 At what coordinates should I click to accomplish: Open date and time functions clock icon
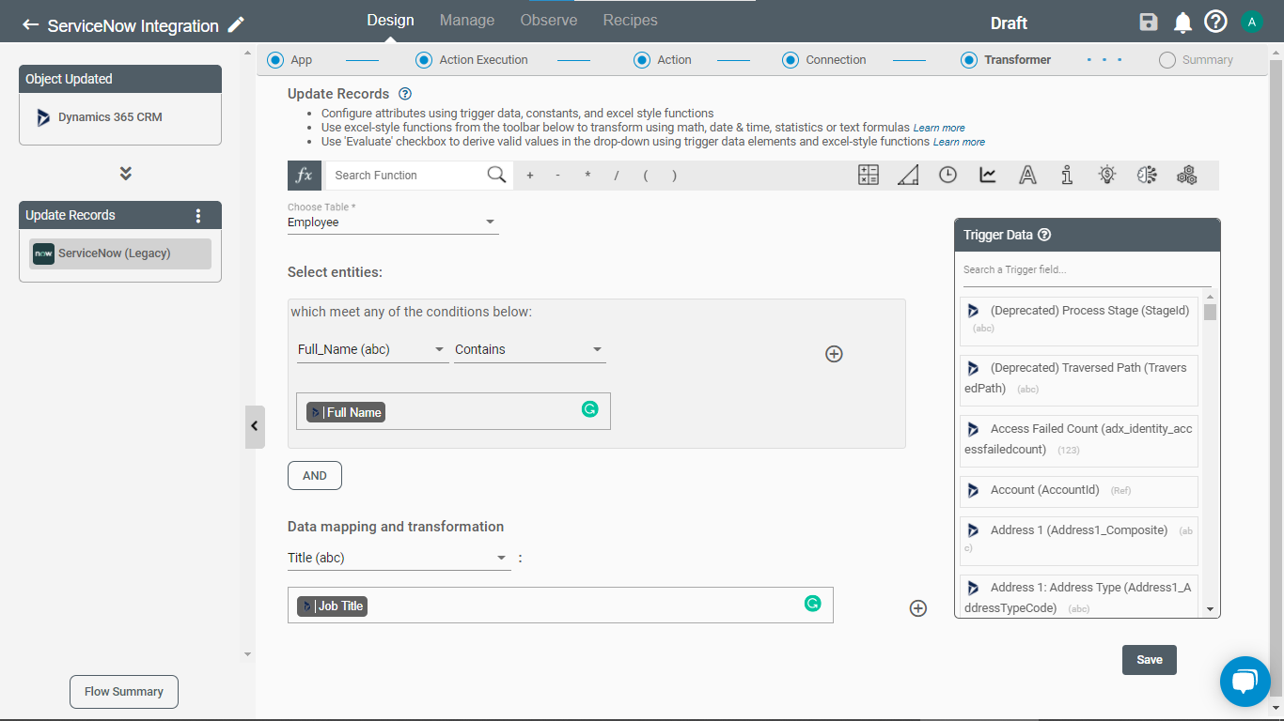pos(948,175)
